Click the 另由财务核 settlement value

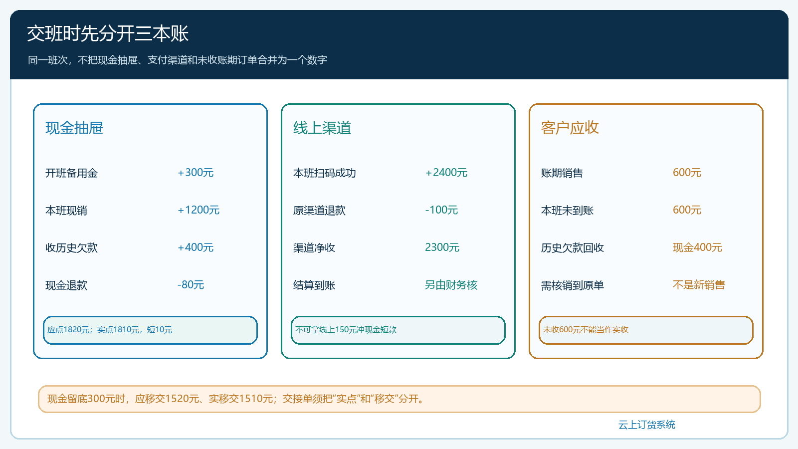point(451,285)
